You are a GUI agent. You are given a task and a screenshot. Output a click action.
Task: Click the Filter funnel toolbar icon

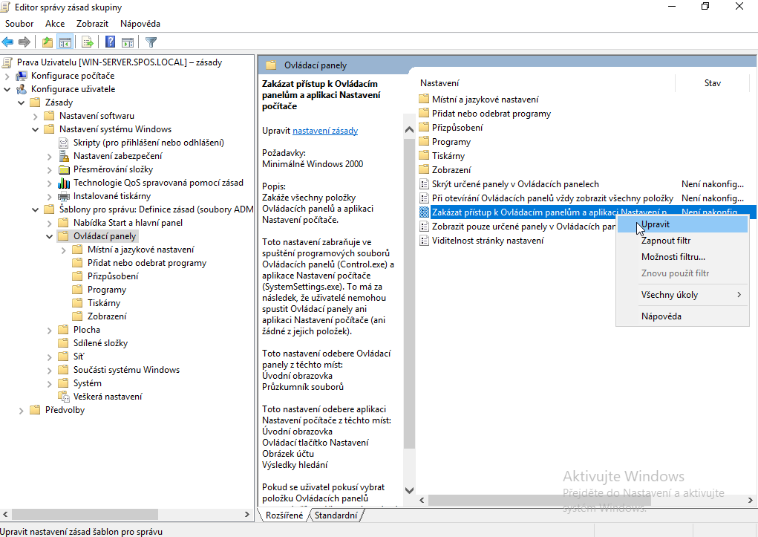coord(151,42)
